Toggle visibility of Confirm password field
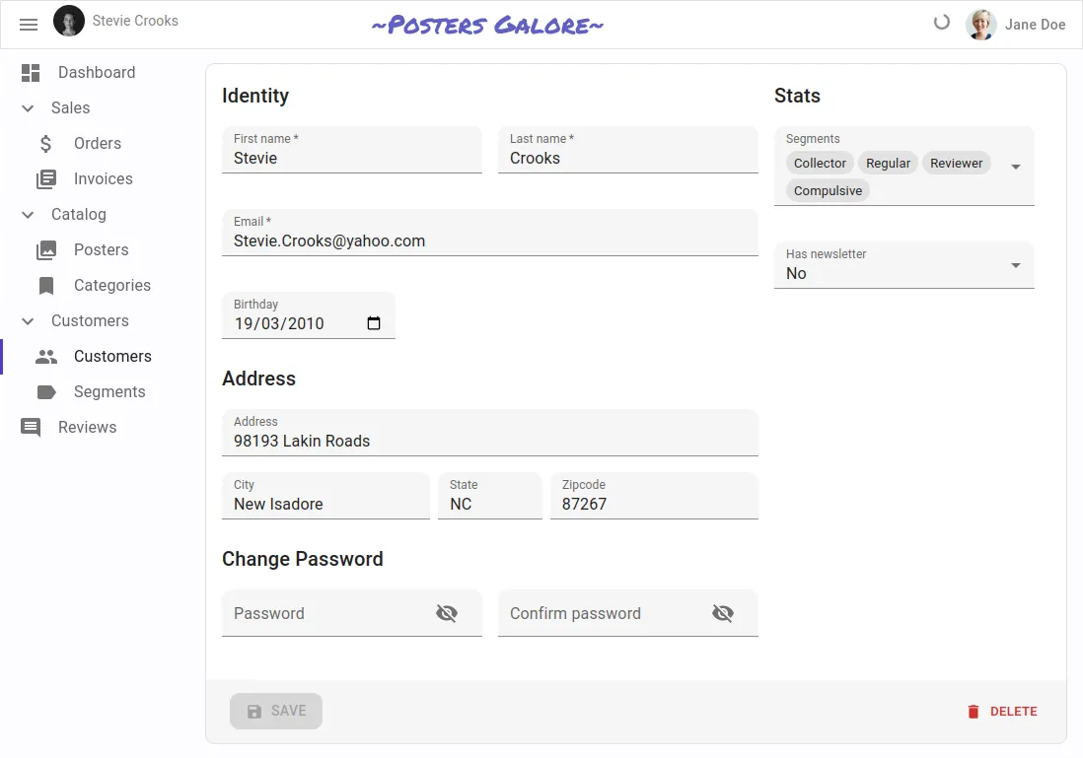The height and width of the screenshot is (758, 1083). [723, 613]
